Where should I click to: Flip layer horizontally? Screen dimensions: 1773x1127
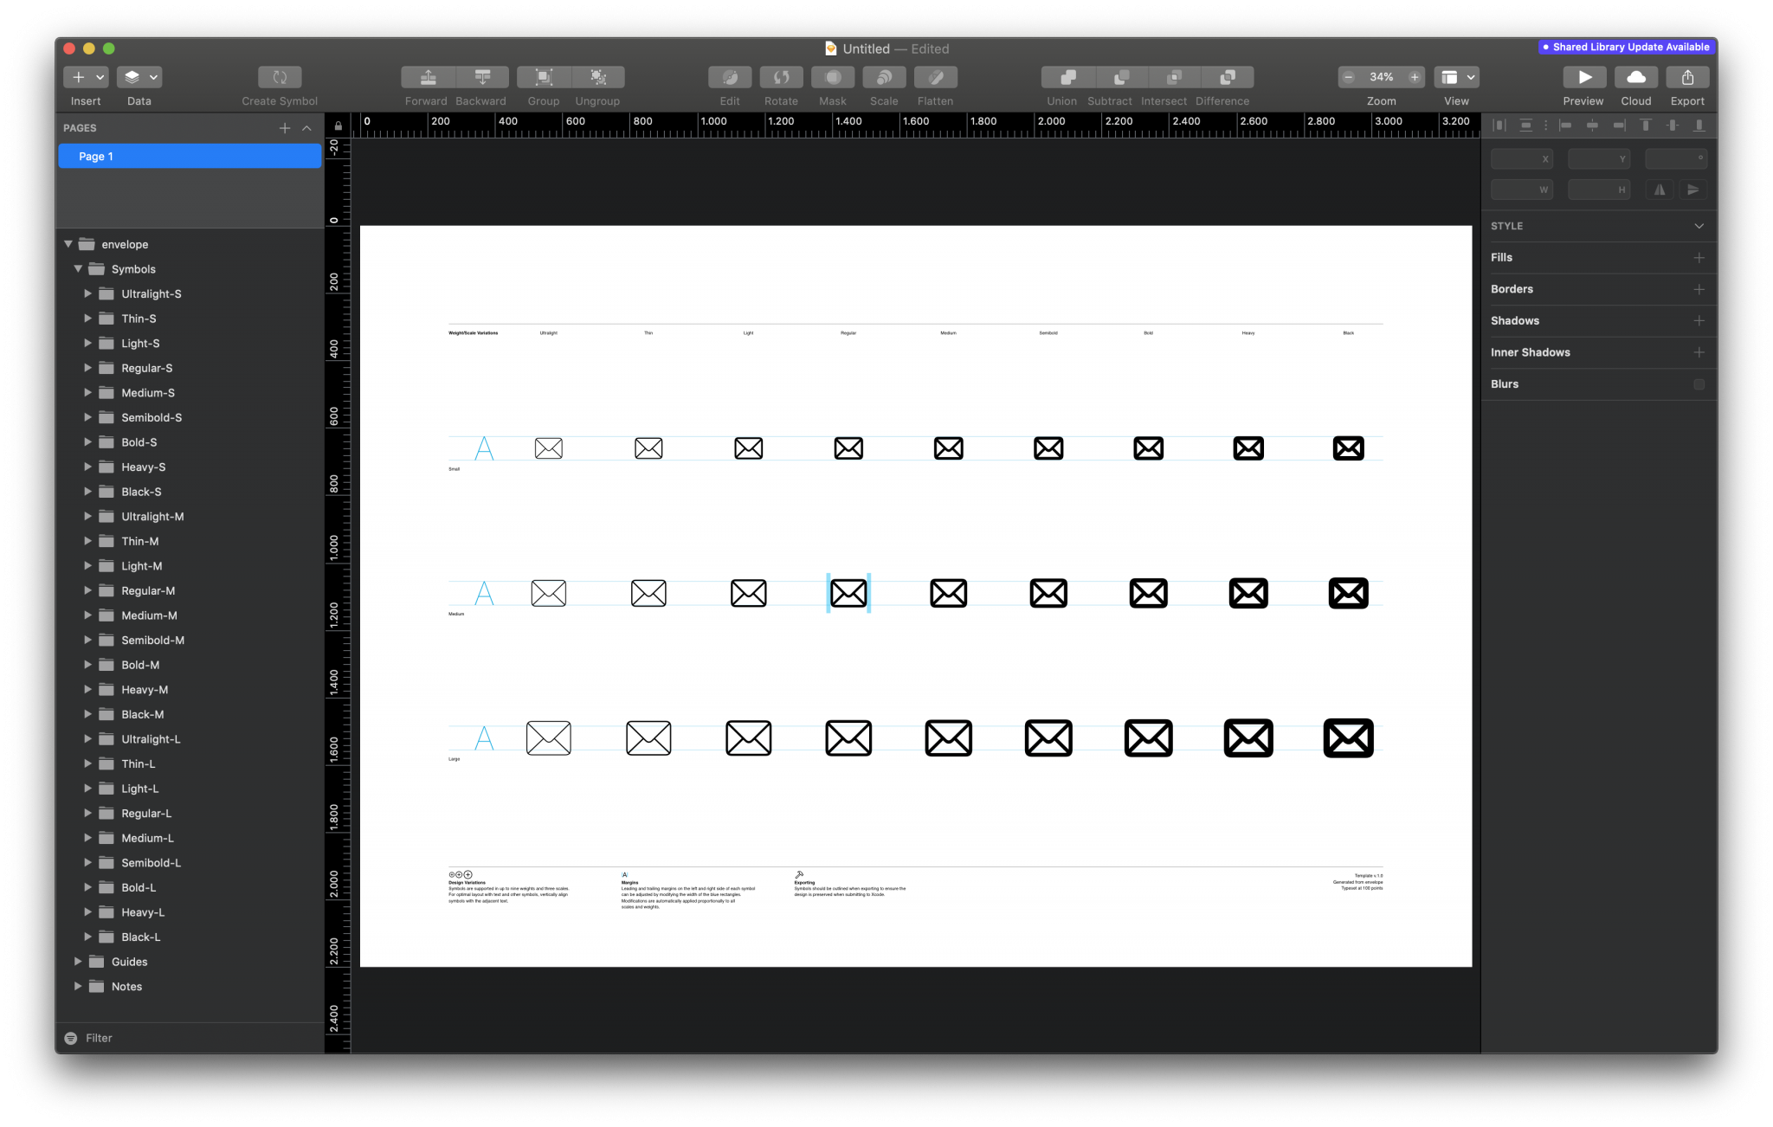tap(1660, 190)
